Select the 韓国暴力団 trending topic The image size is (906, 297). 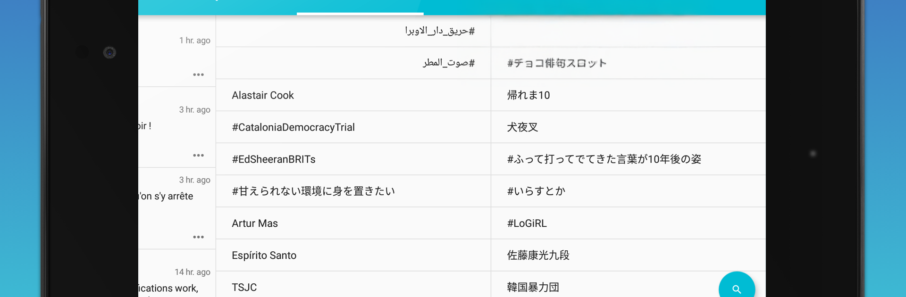(x=533, y=287)
